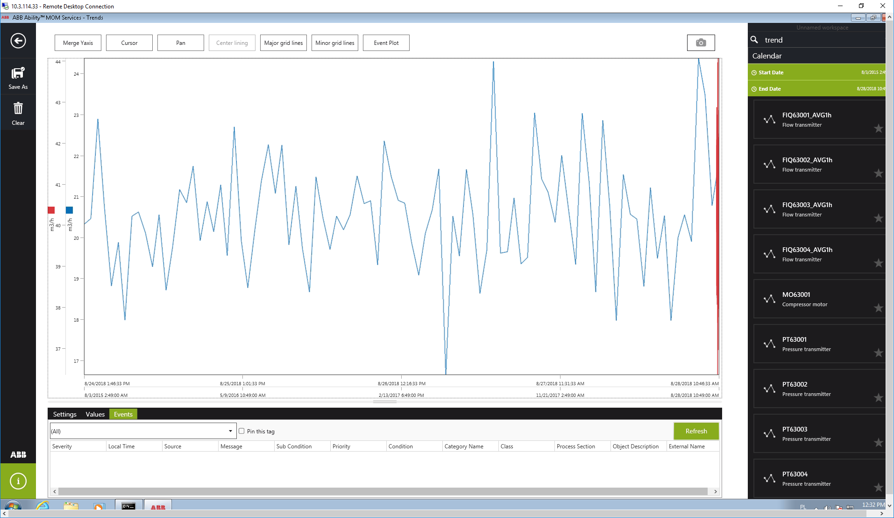Click the Merge Yaxis button
894x518 pixels.
click(x=78, y=43)
